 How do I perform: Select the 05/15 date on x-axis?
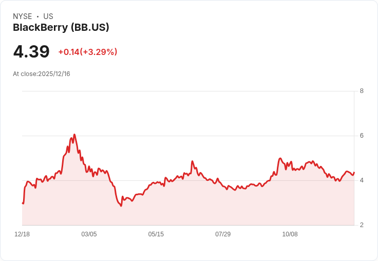click(156, 234)
